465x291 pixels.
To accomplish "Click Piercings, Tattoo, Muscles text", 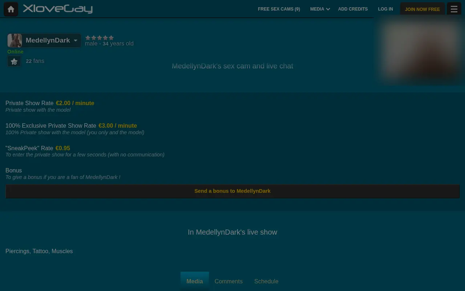I will [39, 251].
